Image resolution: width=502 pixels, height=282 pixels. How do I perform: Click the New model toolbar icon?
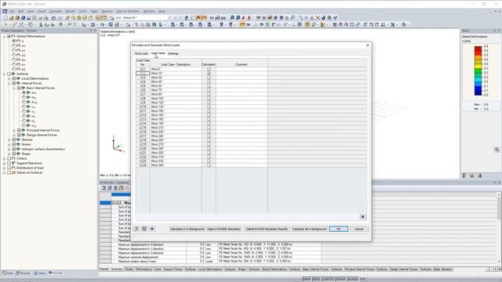click(x=5, y=18)
